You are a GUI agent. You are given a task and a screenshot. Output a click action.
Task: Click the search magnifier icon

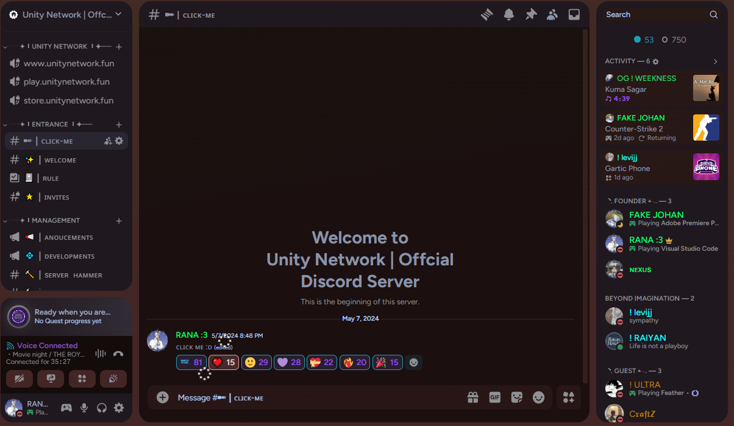point(714,15)
